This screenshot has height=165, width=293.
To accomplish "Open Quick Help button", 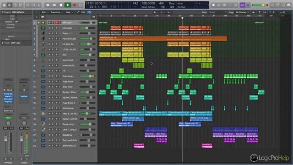I will [x=15, y=5].
